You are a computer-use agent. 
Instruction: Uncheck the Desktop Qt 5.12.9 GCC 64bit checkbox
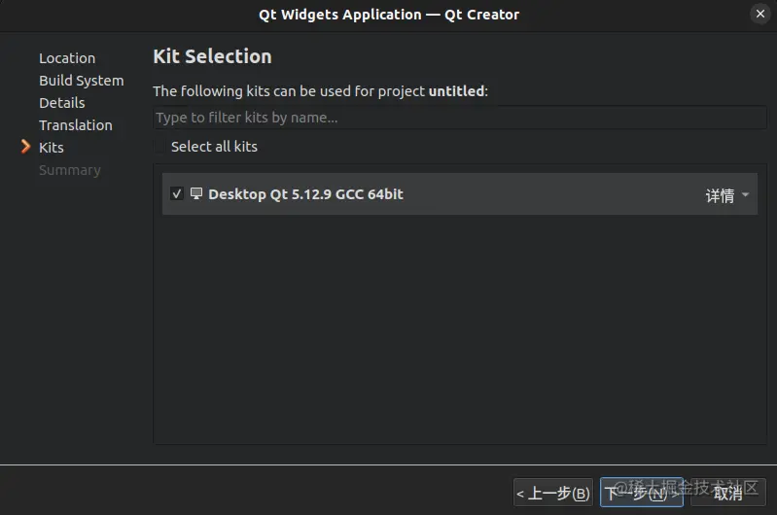(x=176, y=193)
